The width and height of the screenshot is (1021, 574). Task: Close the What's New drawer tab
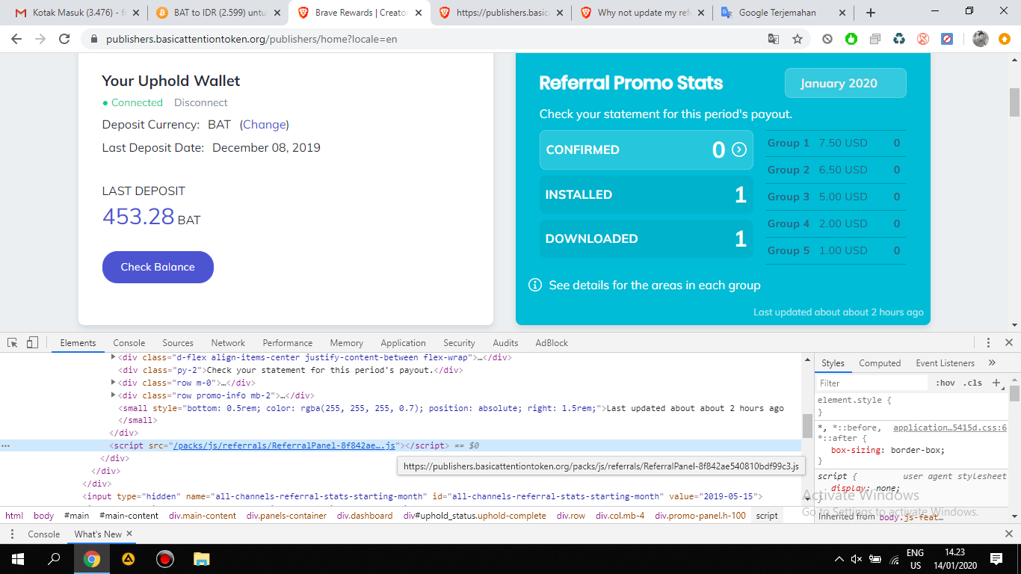[x=129, y=534]
